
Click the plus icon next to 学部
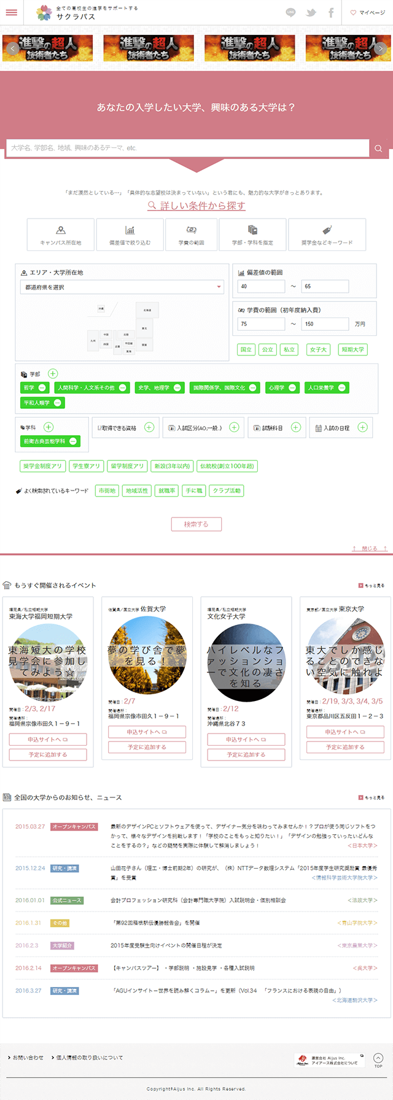tap(53, 373)
